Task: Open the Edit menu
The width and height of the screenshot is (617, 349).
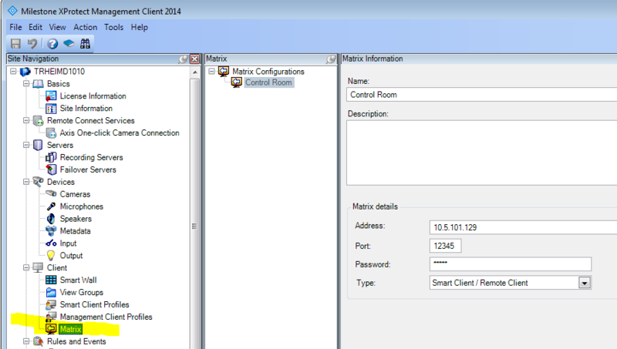Action: [35, 27]
